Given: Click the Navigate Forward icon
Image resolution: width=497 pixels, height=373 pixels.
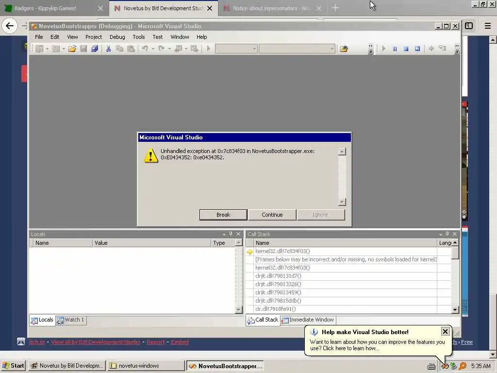Looking at the screenshot, I should [194, 49].
